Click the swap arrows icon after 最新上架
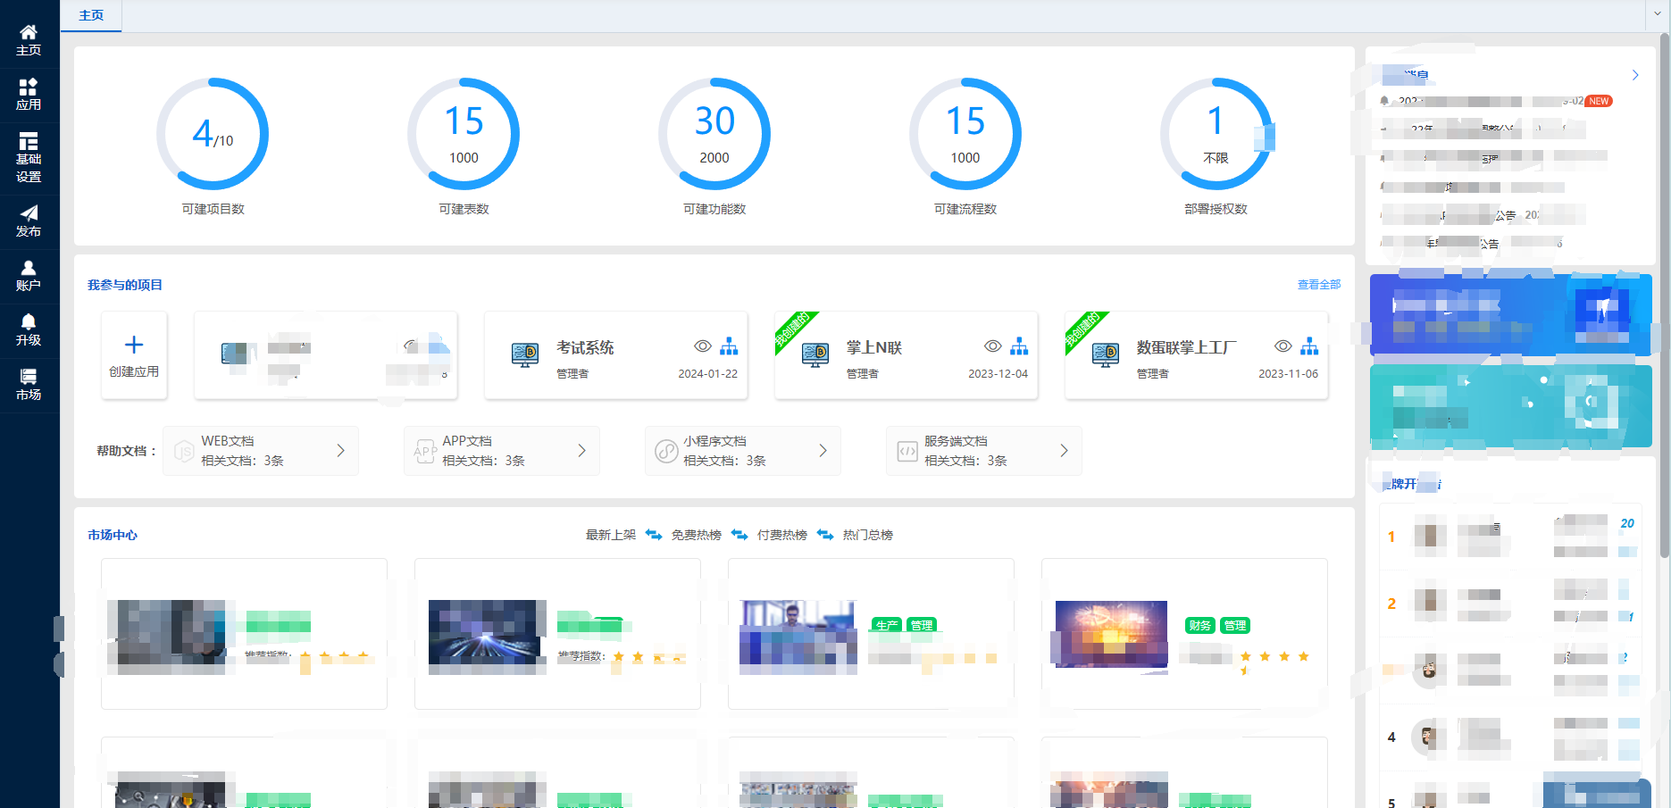 point(654,535)
